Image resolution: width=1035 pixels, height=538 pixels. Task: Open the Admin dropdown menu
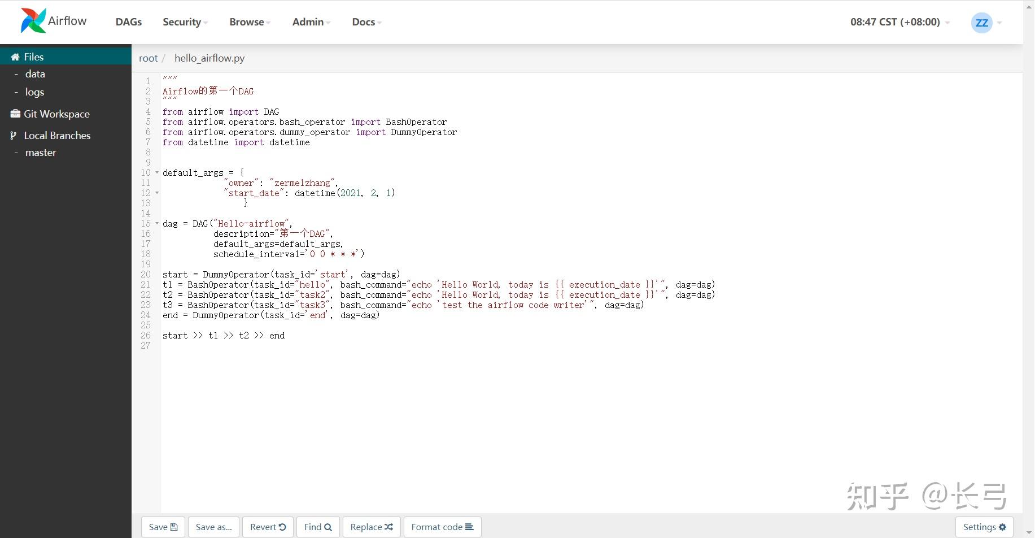307,21
